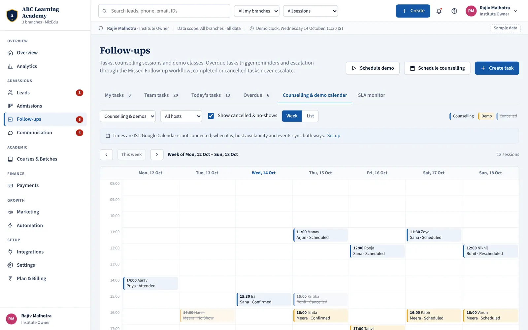Click the Communication badge showing 4
This screenshot has width=528, height=330.
click(80, 133)
